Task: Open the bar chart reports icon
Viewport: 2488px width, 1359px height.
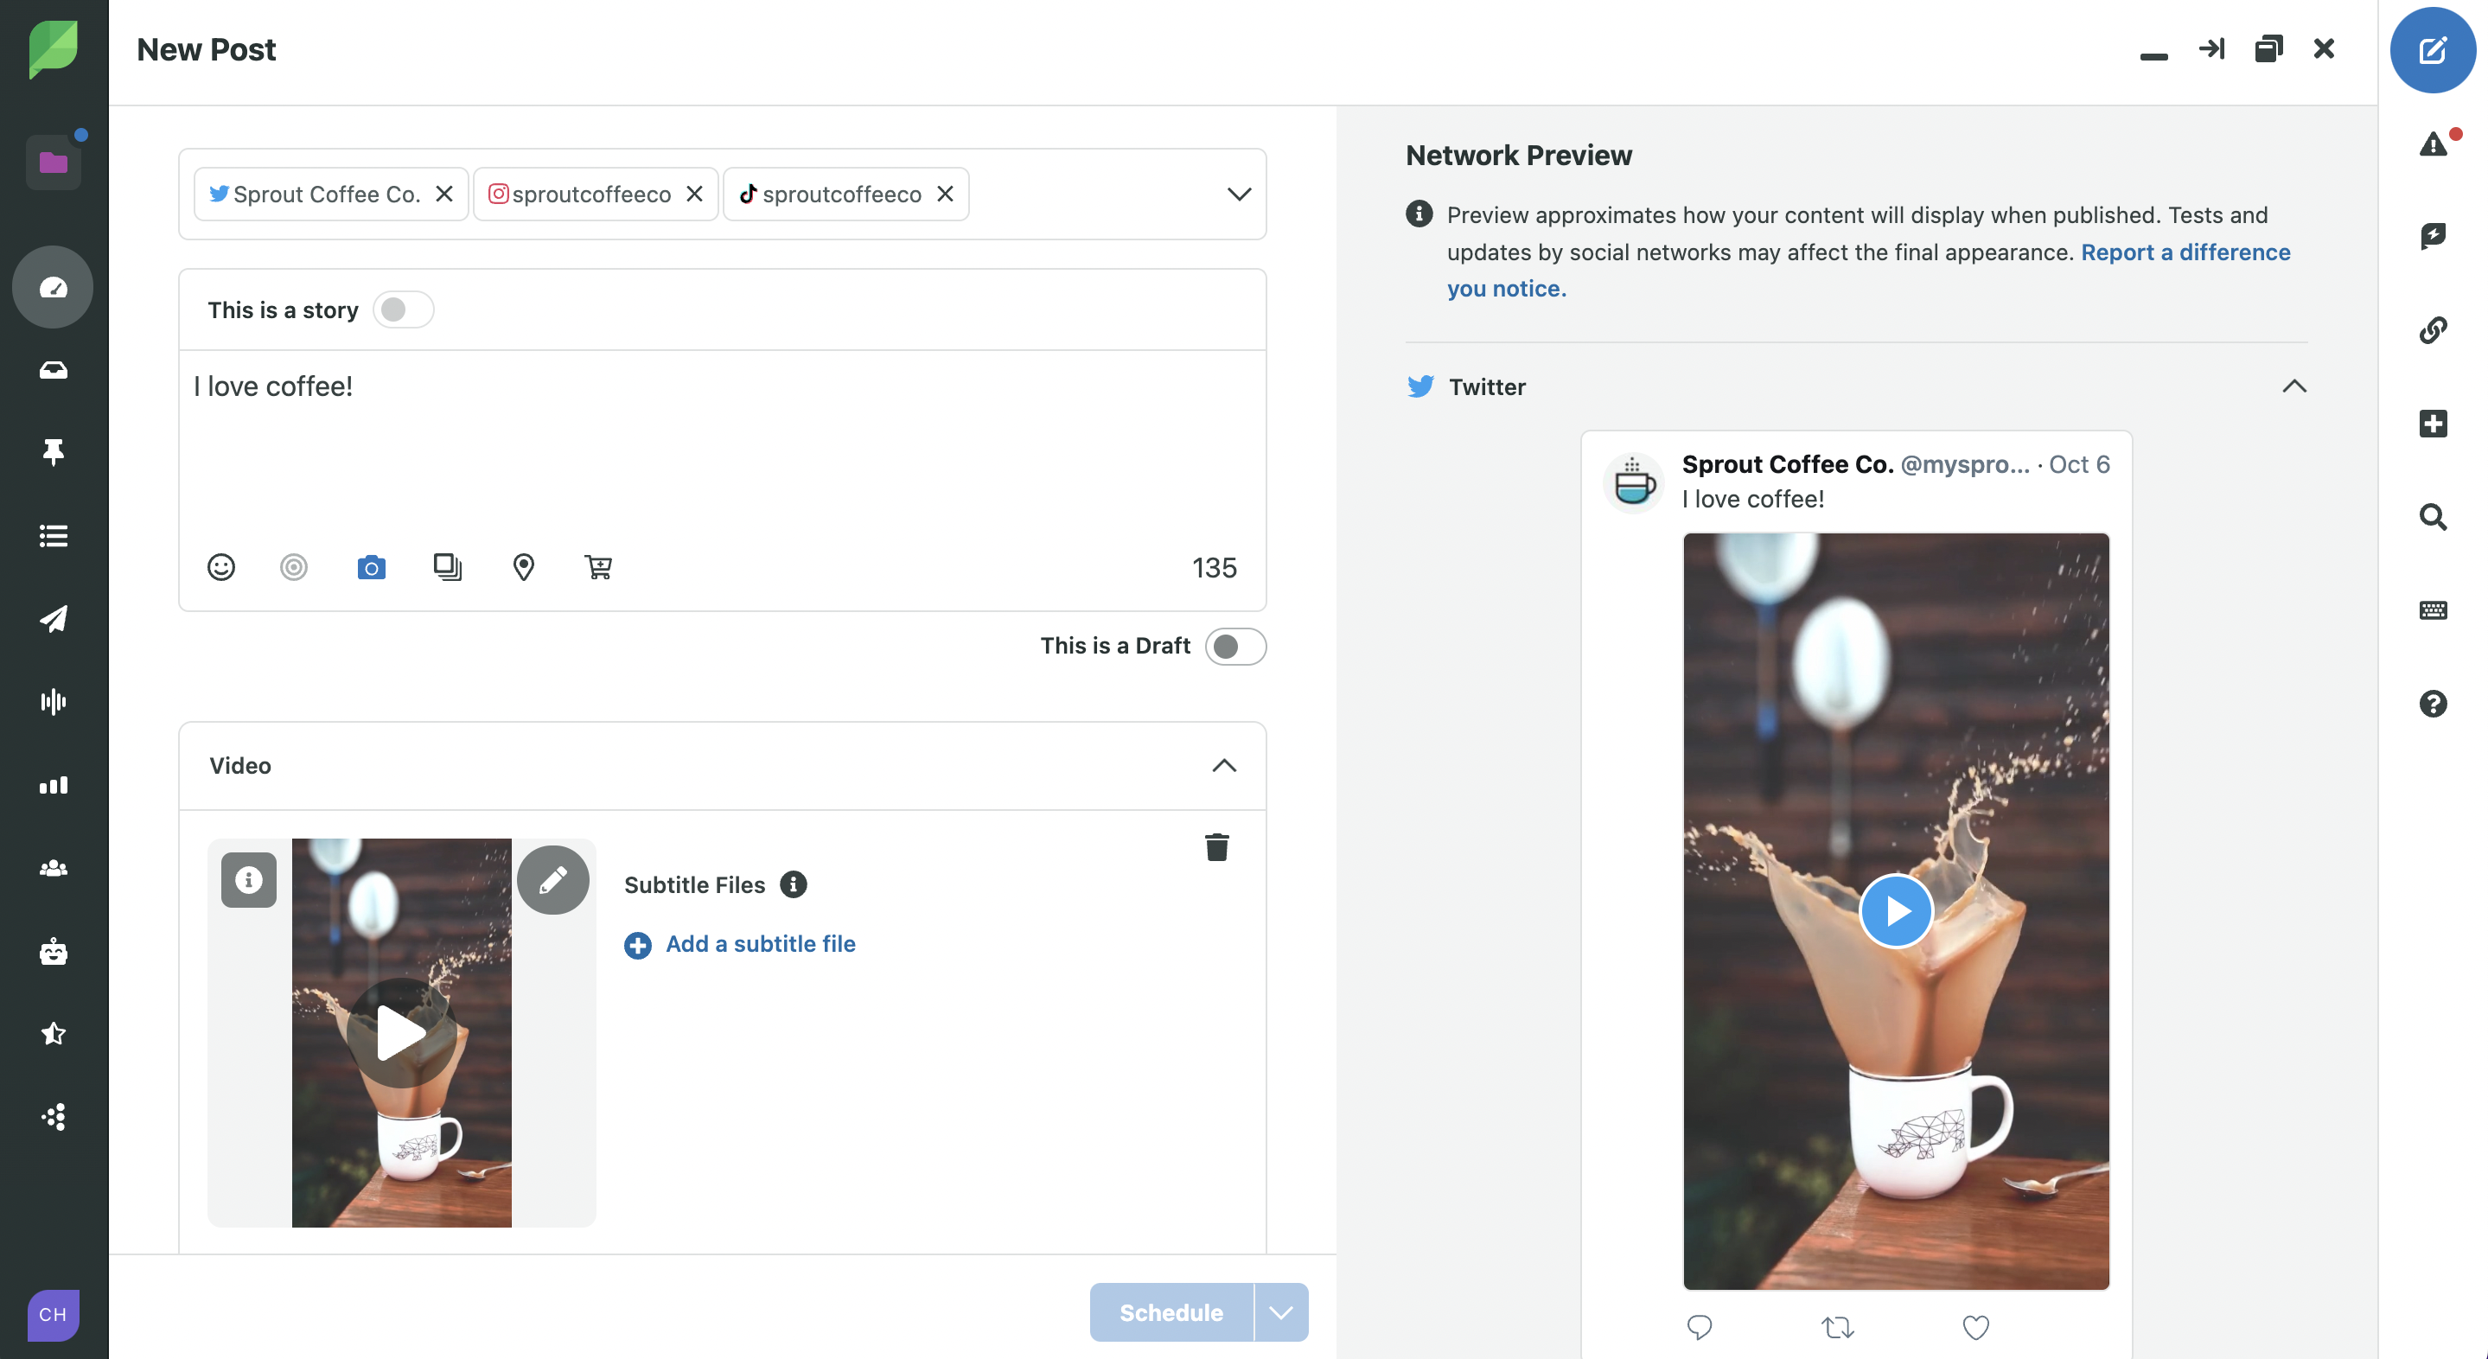Action: coord(53,784)
